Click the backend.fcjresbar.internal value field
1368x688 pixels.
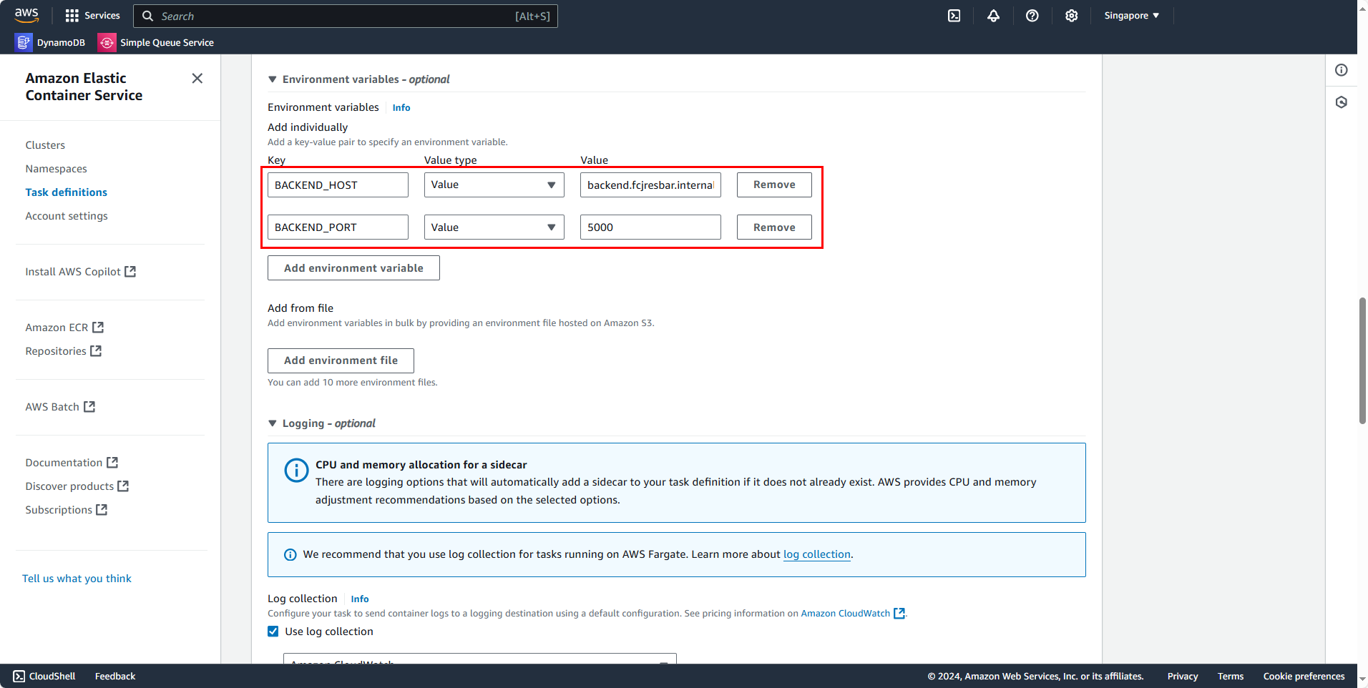(x=650, y=185)
